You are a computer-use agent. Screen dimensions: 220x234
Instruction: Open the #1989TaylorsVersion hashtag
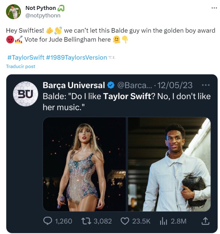click(x=77, y=57)
